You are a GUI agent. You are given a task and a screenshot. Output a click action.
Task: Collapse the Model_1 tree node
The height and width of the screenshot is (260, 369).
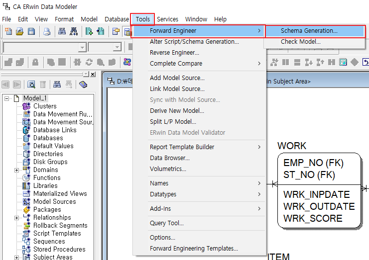coord(7,98)
